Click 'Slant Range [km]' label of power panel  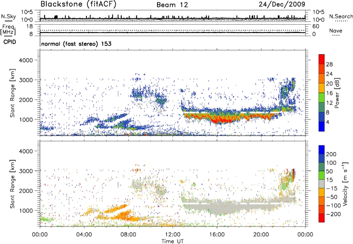[x=12, y=93]
